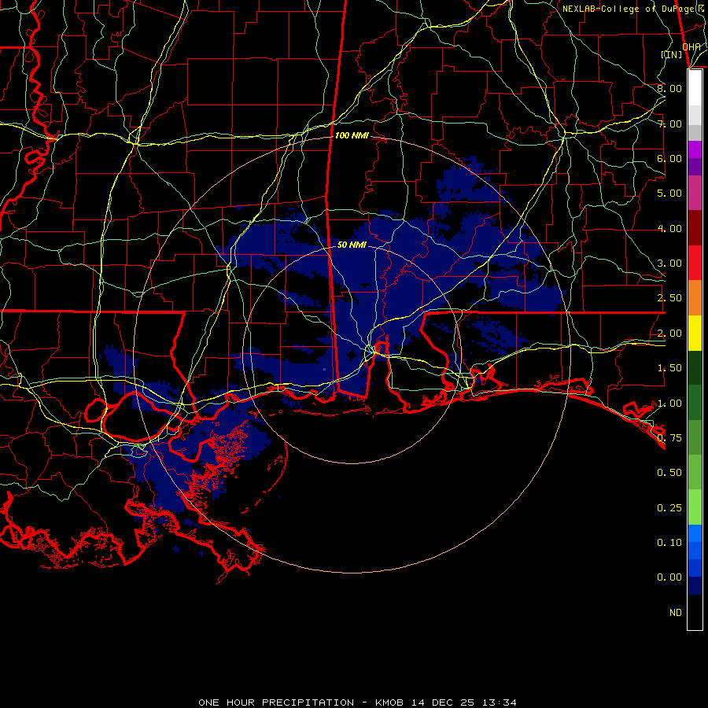Click the OHA product label
Viewport: 708px width, 708px height.
[691, 47]
